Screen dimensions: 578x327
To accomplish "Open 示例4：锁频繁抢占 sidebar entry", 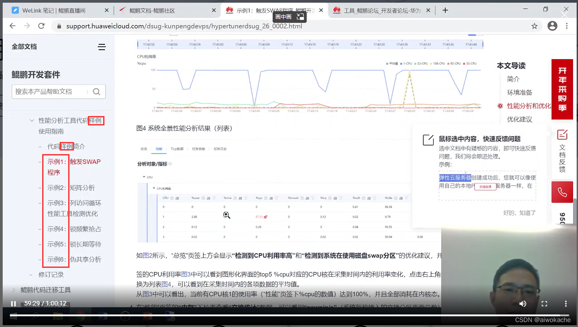I will click(x=74, y=229).
